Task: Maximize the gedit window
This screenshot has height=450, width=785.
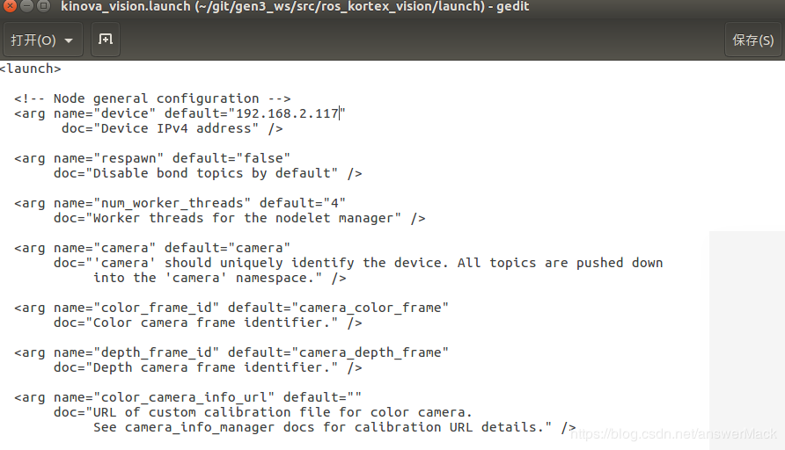Action: coord(43,6)
